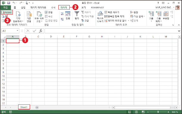Viewport: 182px width, 114px height.
Task: Switch to the POWERPIVOT tab
Action: pos(97,7)
